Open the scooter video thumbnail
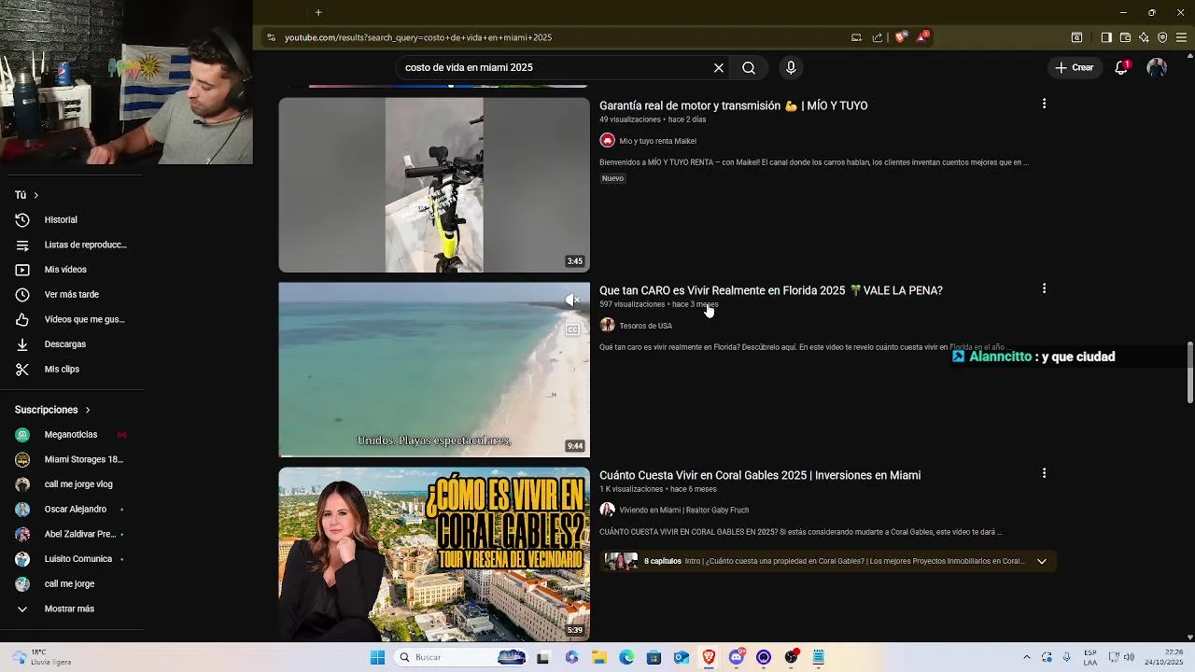 coord(434,185)
